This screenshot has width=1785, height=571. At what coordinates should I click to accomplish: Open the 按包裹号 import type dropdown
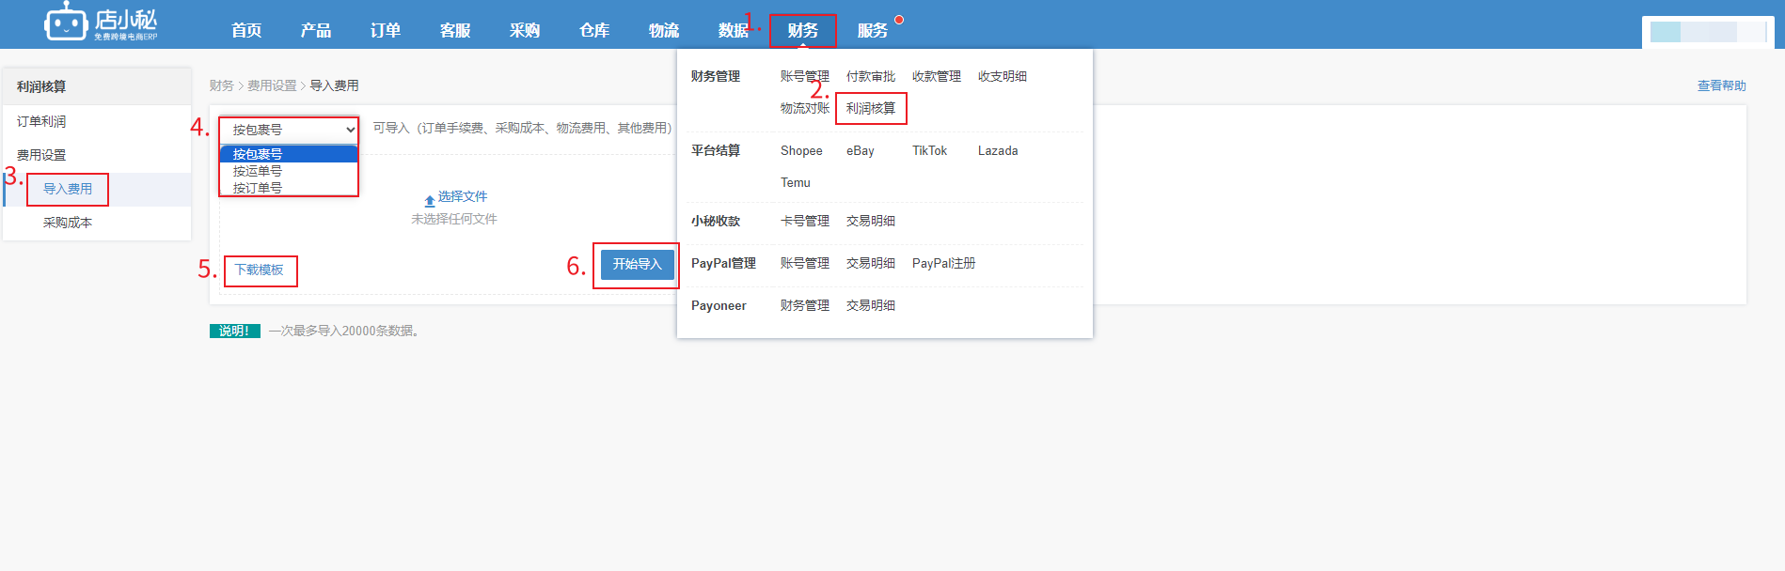tap(289, 130)
